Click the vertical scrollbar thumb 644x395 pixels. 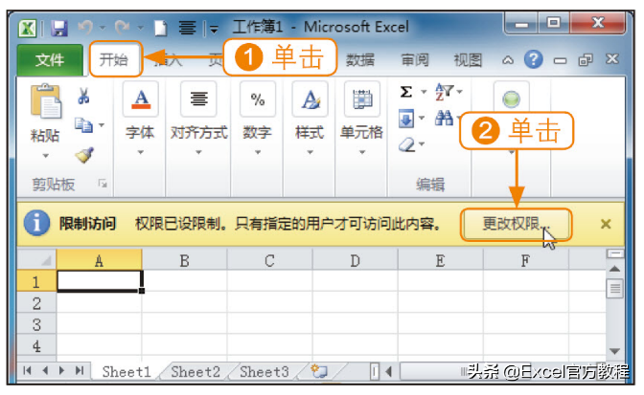[x=615, y=289]
